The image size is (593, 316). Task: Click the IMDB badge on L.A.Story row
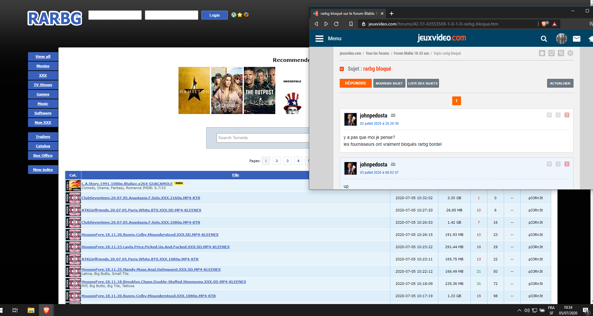click(179, 183)
